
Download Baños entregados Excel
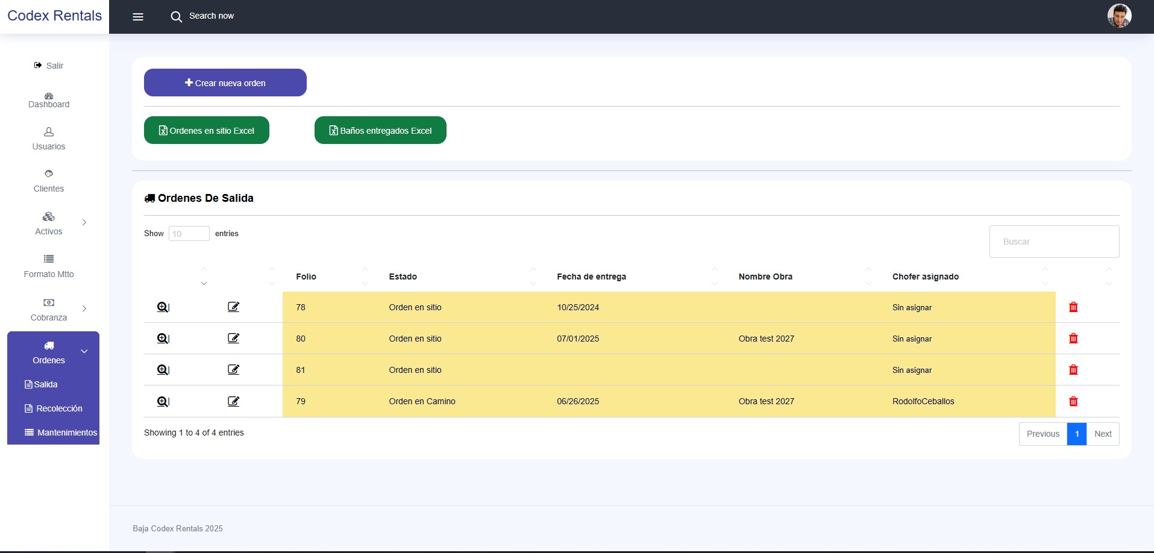[380, 130]
